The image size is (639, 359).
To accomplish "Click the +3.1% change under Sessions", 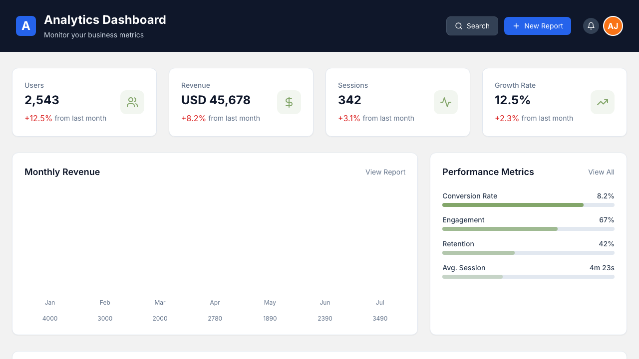I will coord(349,118).
